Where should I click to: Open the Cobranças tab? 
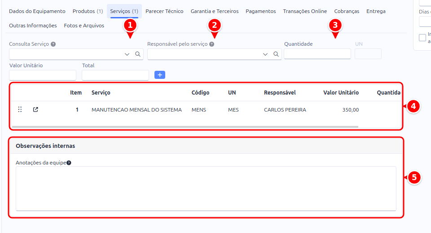point(347,11)
